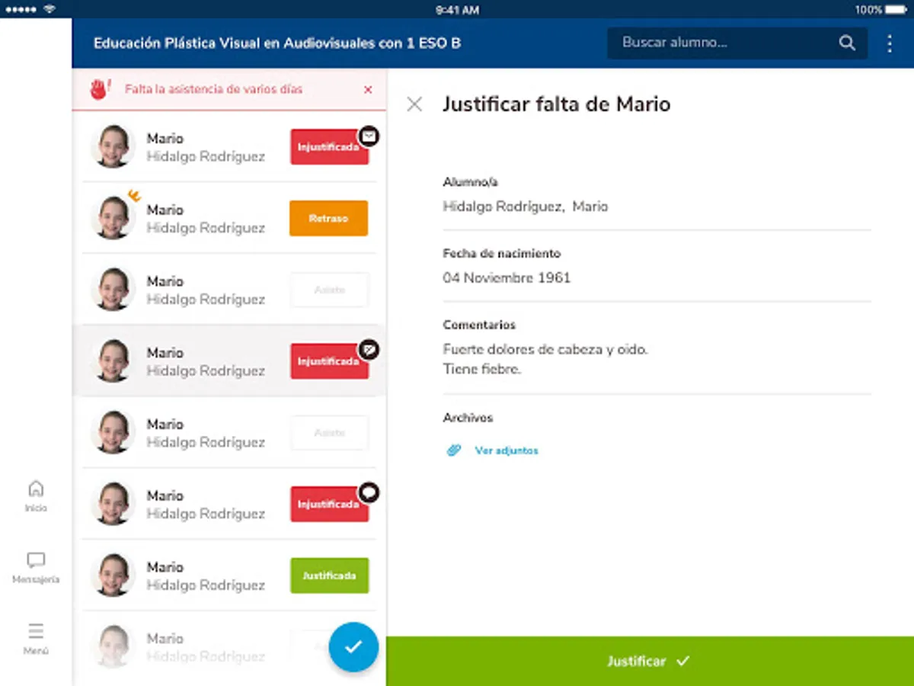Click the Falta la asistencia de varios días text
Screen dimensions: 914x686
click(x=214, y=89)
